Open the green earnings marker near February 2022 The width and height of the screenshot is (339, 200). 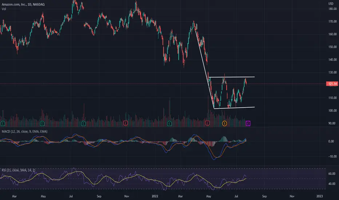(169, 124)
